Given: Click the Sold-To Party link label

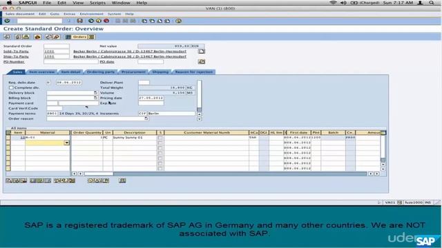Looking at the screenshot, I should [16, 51].
